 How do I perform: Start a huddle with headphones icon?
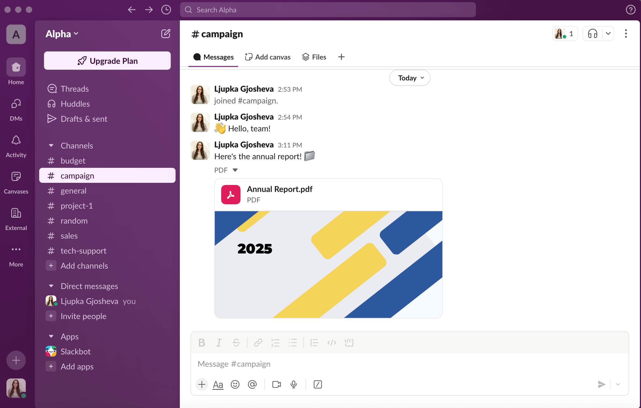tap(593, 34)
